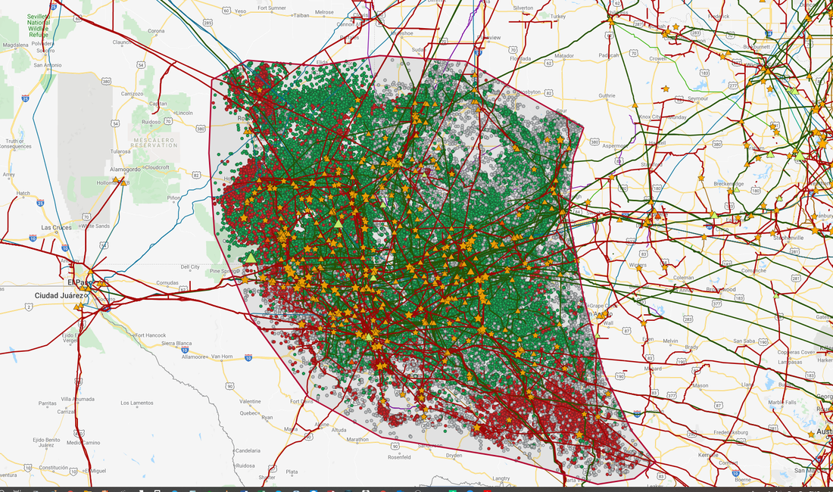Image resolution: width=833 pixels, height=492 pixels.
Task: Select the Dell City map label
Action: pos(189,266)
